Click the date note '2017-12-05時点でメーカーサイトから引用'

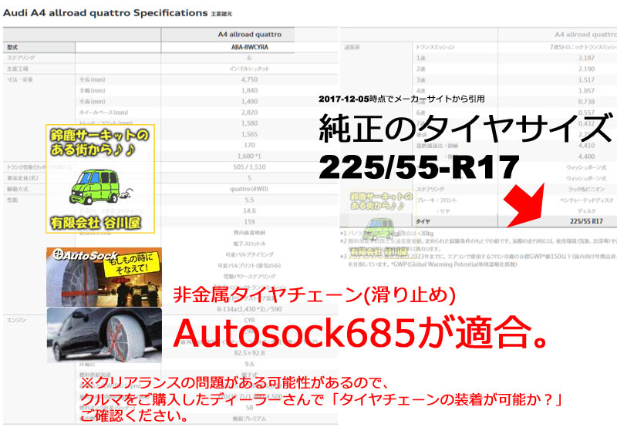pos(402,99)
